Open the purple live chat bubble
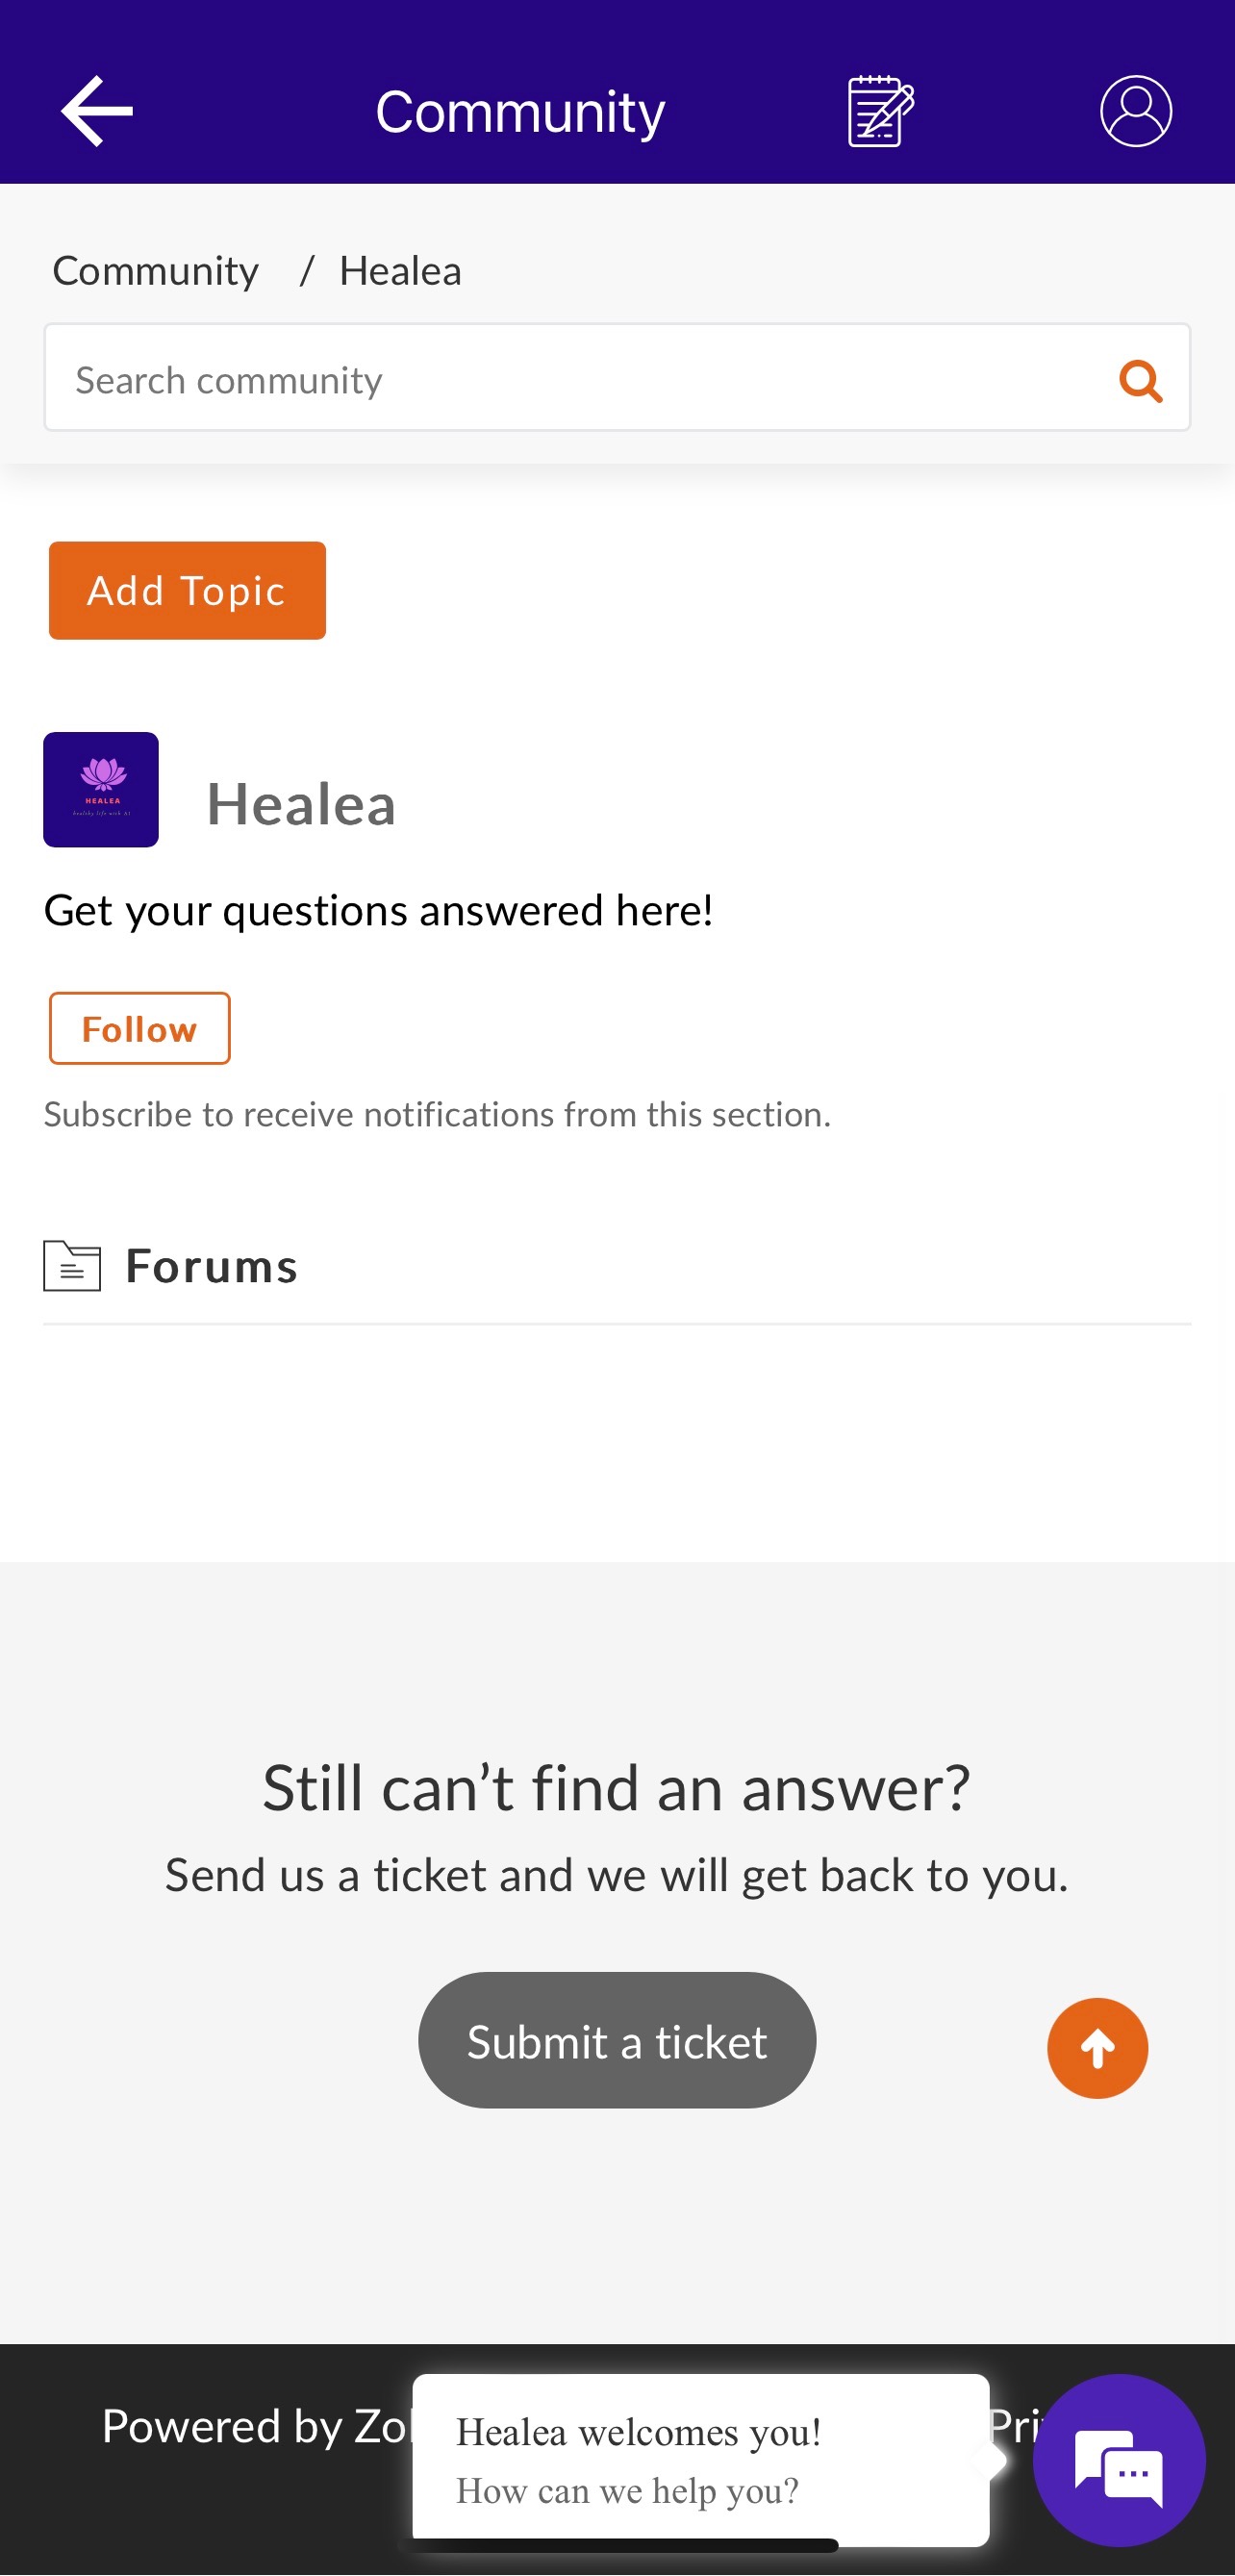The image size is (1235, 2576). [1118, 2460]
